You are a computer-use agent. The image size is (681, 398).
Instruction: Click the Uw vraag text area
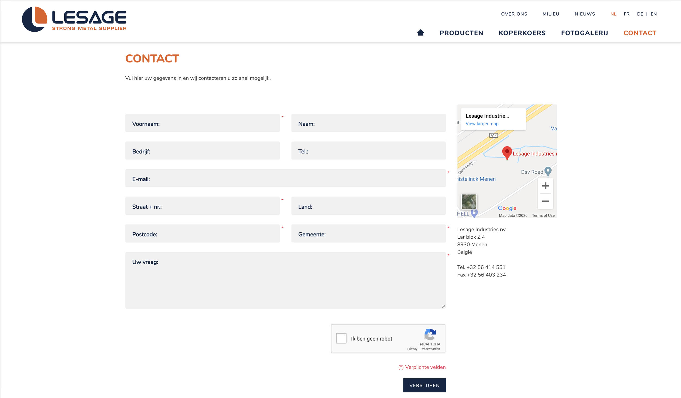point(285,281)
